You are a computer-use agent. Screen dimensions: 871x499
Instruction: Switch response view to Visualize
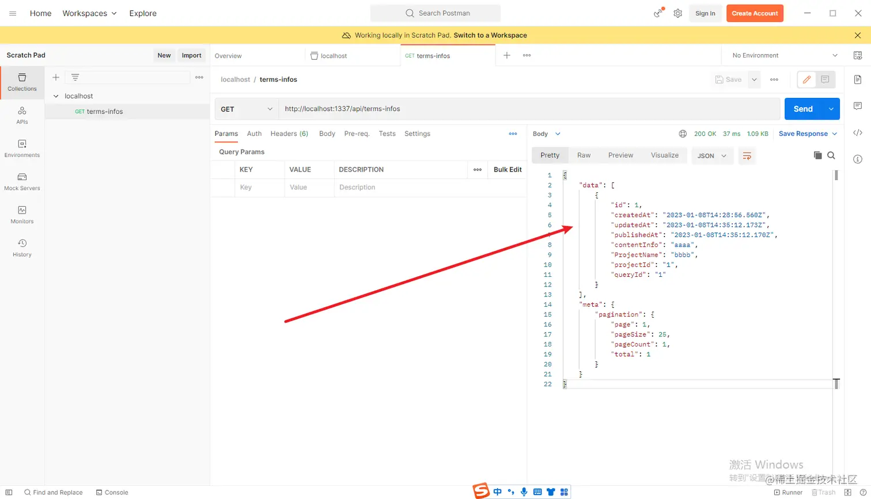[665, 155]
